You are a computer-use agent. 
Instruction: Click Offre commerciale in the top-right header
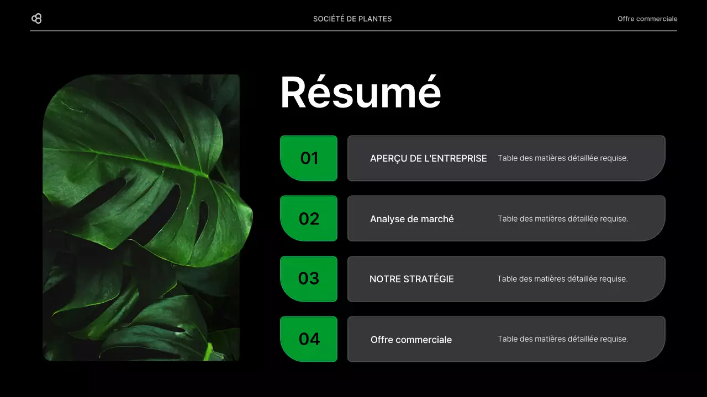click(647, 18)
